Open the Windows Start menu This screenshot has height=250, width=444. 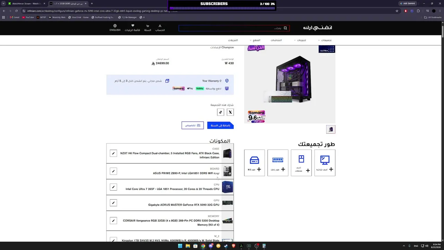click(180, 246)
